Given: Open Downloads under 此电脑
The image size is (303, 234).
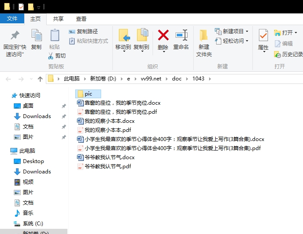Looking at the screenshot, I should [x=32, y=172].
